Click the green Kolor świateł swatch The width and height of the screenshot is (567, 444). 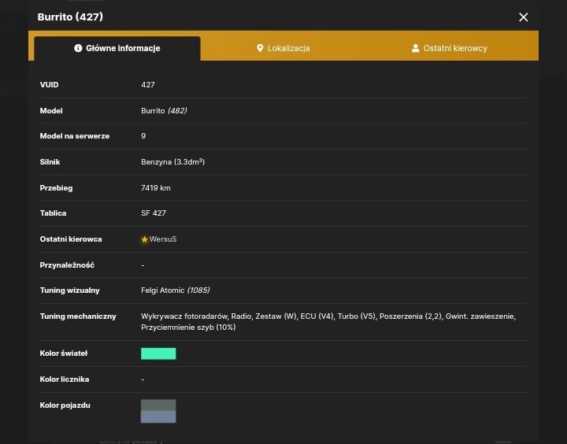point(158,353)
